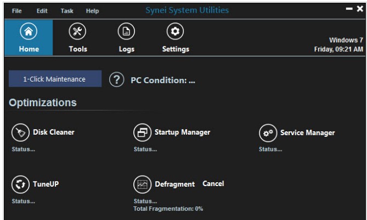Switch to the Logs tab label
The height and width of the screenshot is (220, 367).
click(127, 49)
